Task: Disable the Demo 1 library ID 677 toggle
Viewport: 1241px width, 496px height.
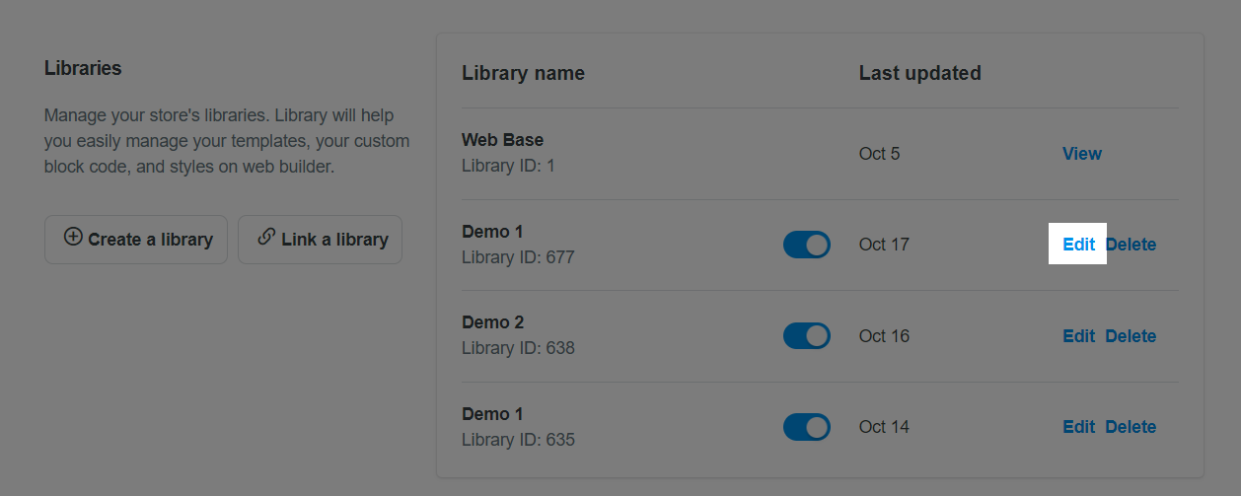Action: coord(807,245)
